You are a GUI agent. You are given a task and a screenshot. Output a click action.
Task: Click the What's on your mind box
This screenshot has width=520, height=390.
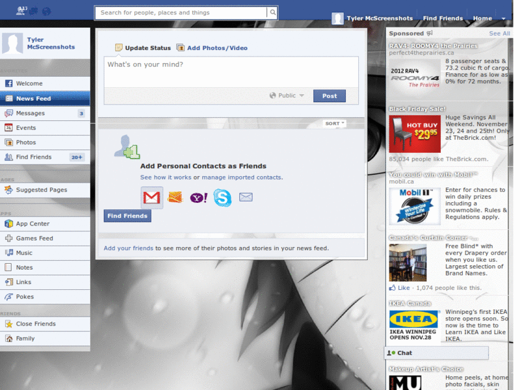(231, 72)
